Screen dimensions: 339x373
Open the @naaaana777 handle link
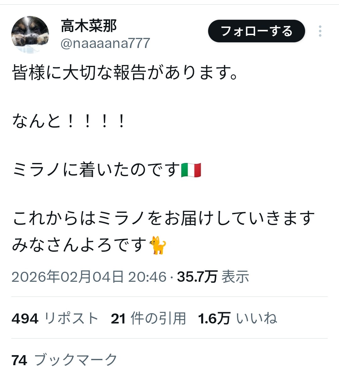tap(105, 43)
